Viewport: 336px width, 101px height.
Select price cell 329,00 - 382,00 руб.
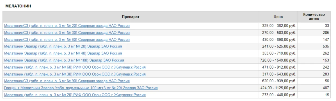pos(278,26)
